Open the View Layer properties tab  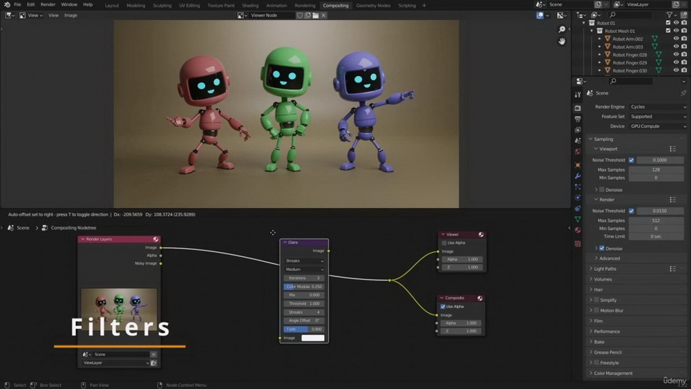click(x=578, y=130)
